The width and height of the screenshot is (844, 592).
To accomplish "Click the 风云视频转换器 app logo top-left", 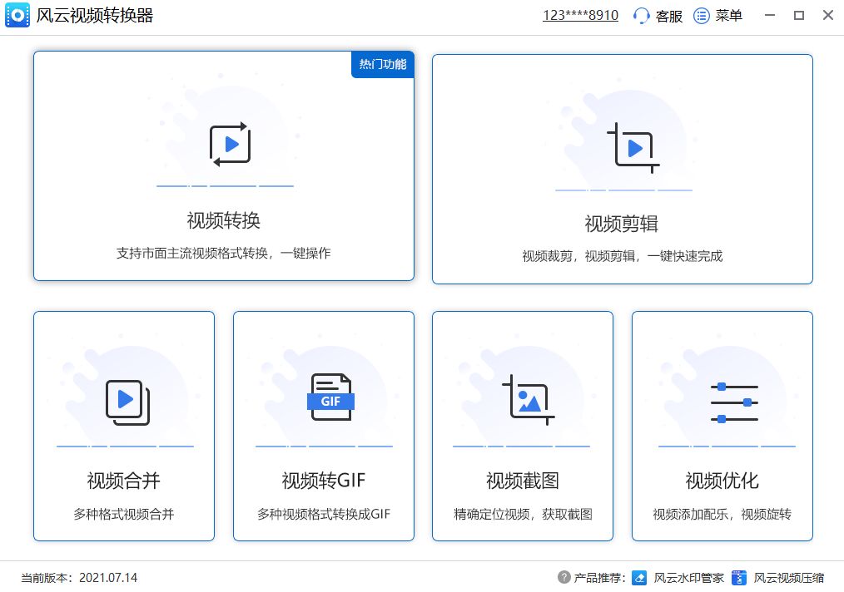I will pyautogui.click(x=17, y=15).
